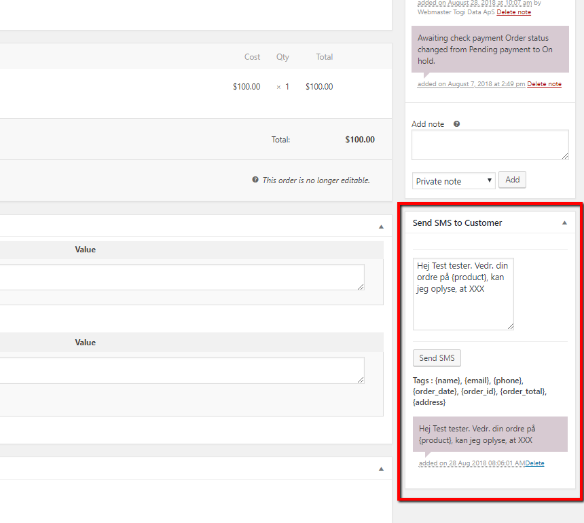Click inside the Add note text area
Viewport: 584px width, 523px height.
490,145
